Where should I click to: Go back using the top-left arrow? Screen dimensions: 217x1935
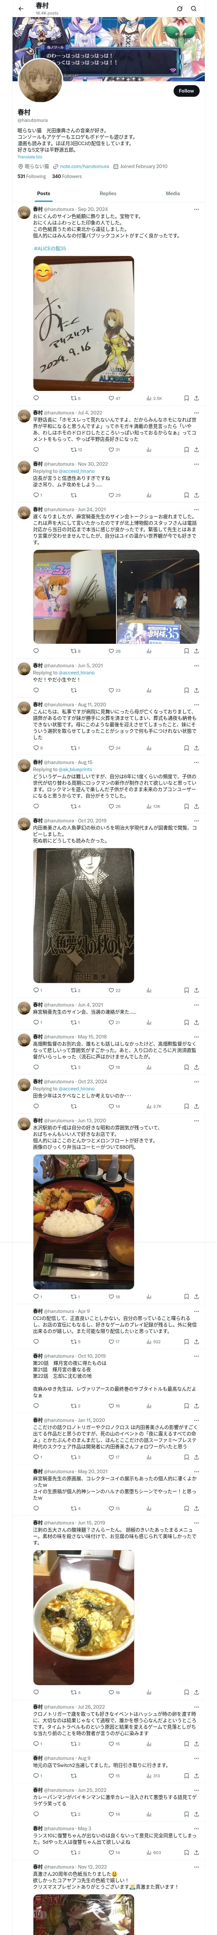click(20, 9)
